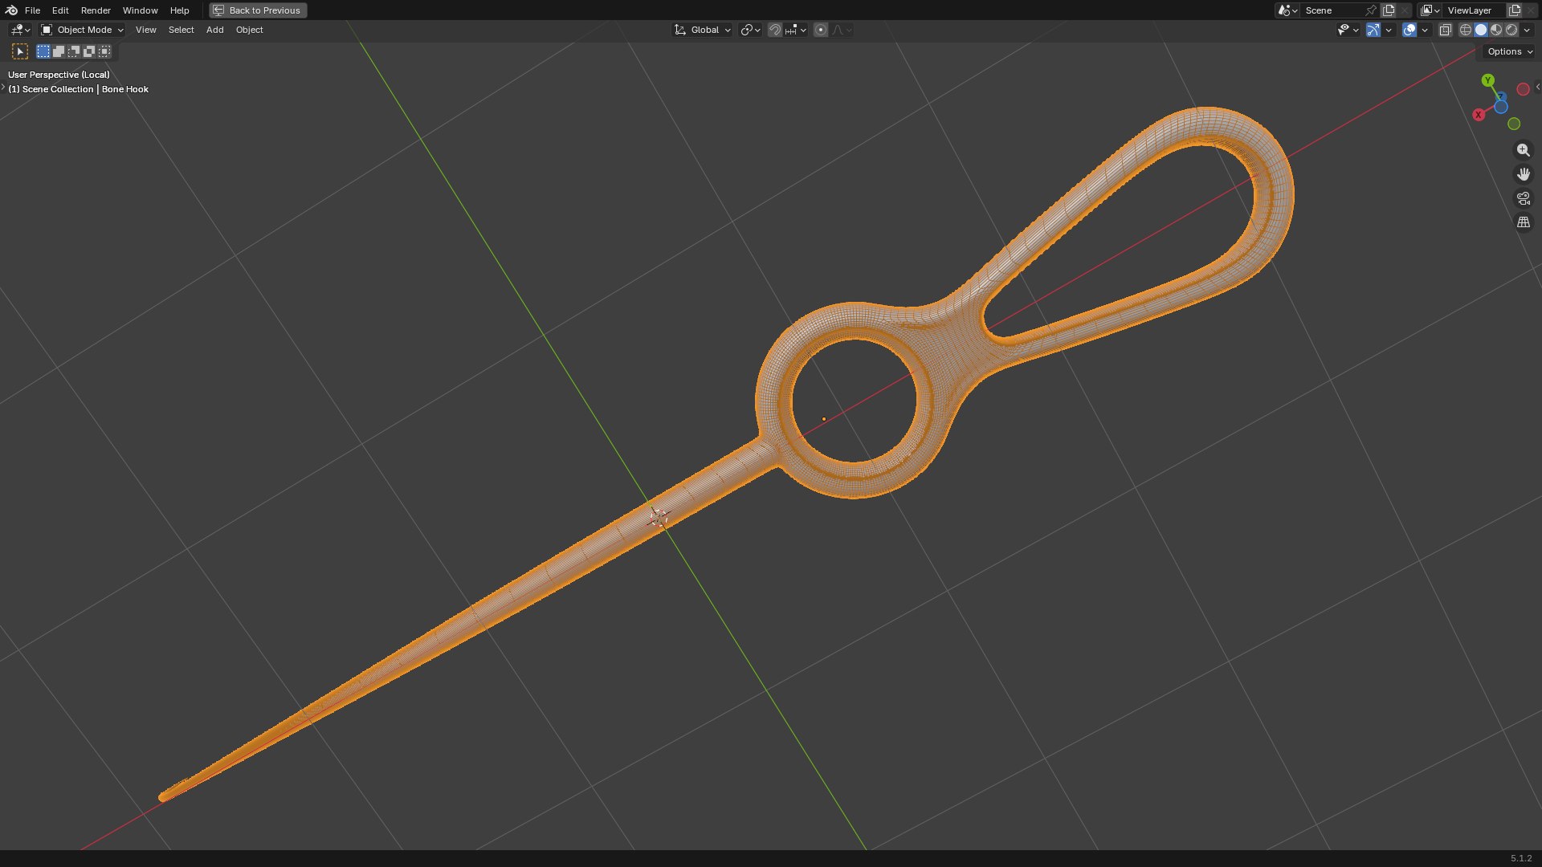Open the Object Mode dropdown
1542x867 pixels.
[82, 30]
